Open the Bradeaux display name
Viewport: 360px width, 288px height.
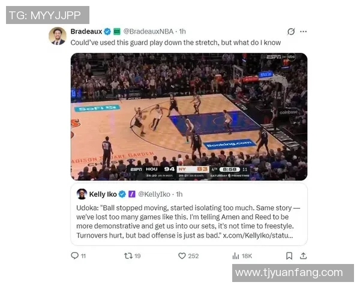(86, 31)
